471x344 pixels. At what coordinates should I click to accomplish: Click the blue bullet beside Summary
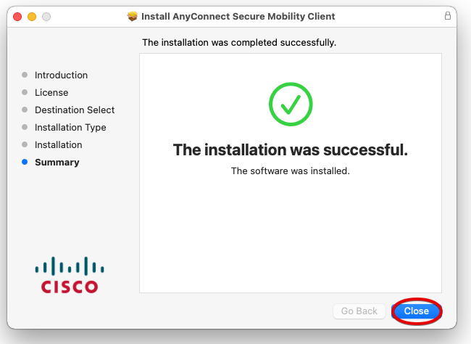25,162
